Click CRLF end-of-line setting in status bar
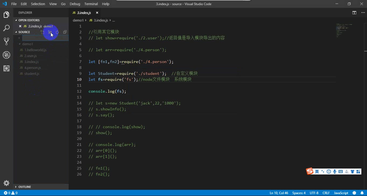367x196 pixels. pos(326,193)
